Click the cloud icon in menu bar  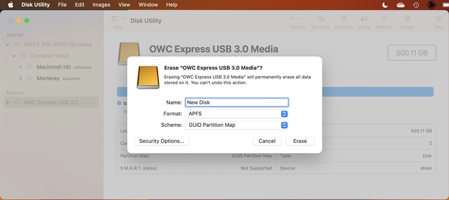[x=400, y=5]
